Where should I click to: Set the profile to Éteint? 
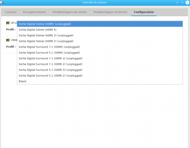(100, 81)
